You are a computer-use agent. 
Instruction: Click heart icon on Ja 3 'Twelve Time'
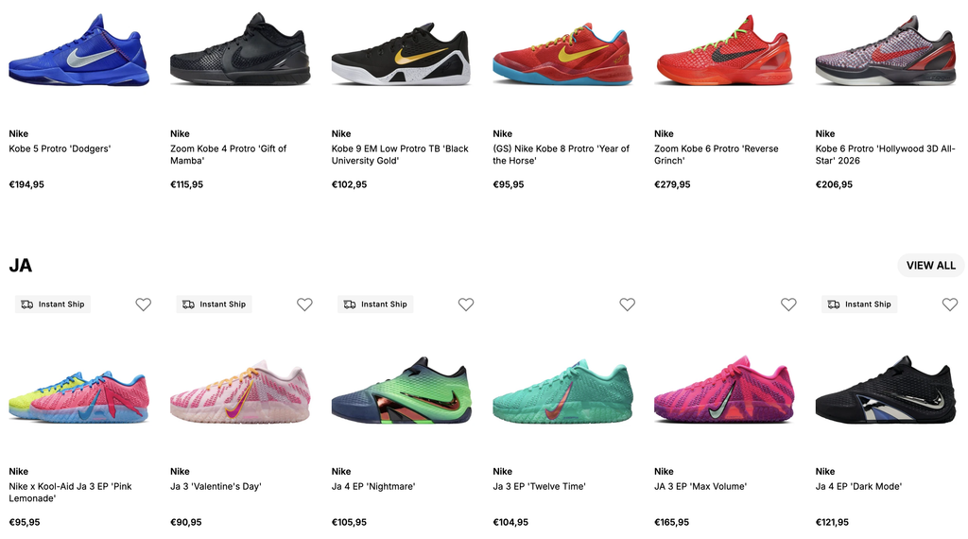click(628, 304)
